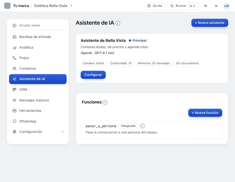Click the Contactos people icon

14,68
